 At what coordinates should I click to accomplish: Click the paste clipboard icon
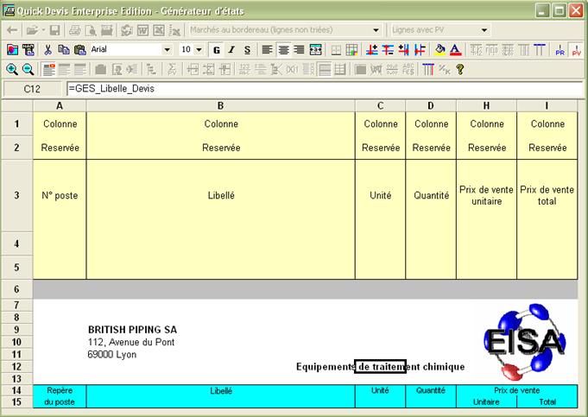[x=79, y=50]
